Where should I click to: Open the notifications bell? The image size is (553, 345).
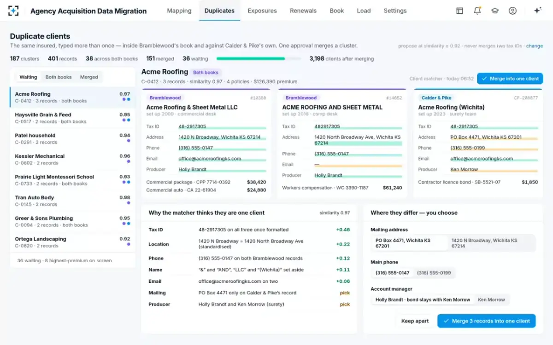click(477, 11)
